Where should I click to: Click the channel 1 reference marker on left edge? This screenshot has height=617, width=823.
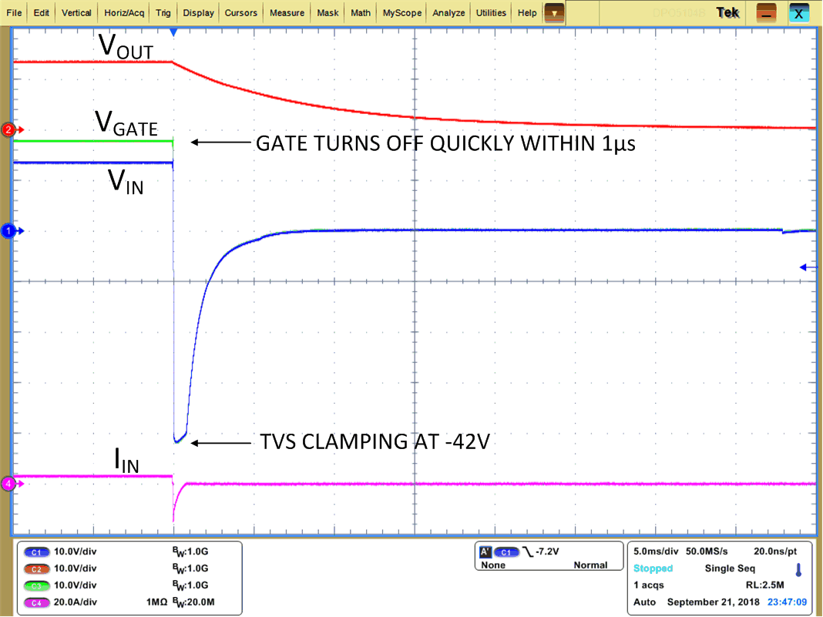coord(8,230)
